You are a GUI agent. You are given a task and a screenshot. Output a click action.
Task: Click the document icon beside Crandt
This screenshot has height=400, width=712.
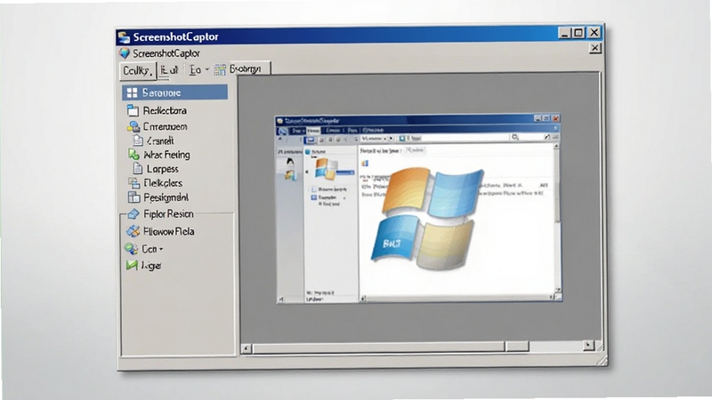tap(138, 140)
